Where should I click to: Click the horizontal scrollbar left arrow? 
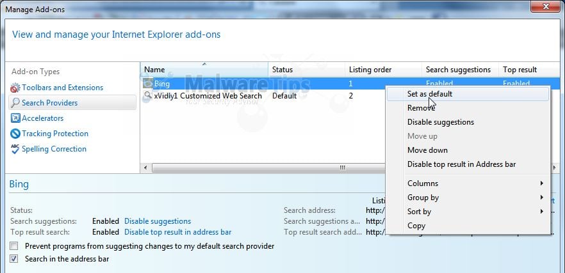(x=145, y=168)
